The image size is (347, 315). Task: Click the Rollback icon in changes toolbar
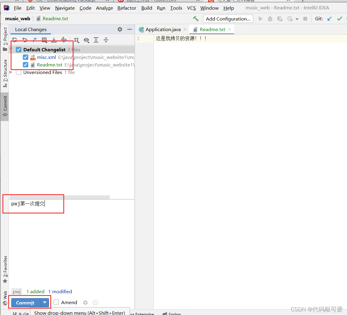pyautogui.click(x=25, y=40)
